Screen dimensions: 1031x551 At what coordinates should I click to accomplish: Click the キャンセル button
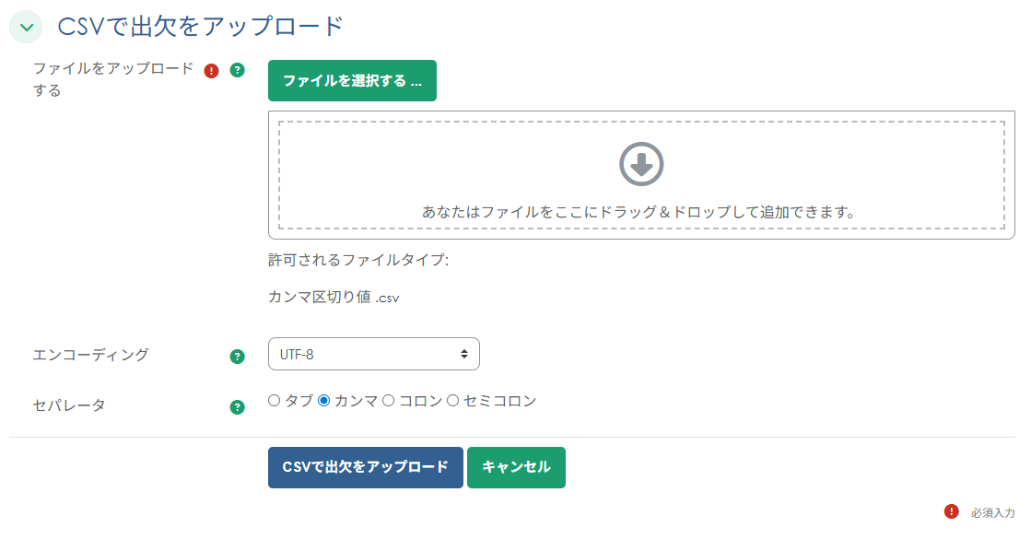coord(516,467)
